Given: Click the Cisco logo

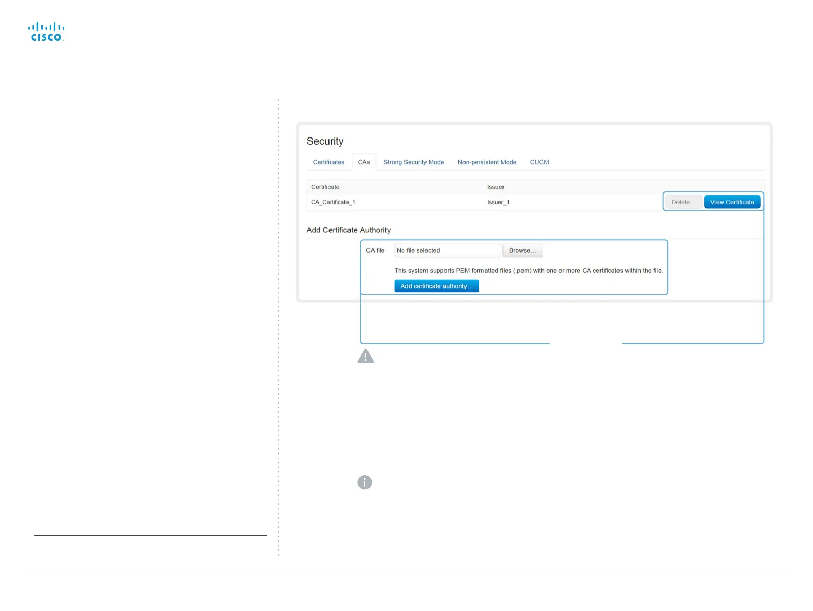Looking at the screenshot, I should tap(46, 32).
